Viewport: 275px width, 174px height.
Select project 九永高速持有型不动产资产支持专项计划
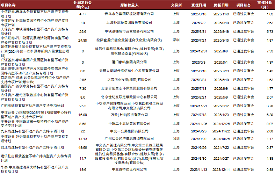tap(32, 131)
